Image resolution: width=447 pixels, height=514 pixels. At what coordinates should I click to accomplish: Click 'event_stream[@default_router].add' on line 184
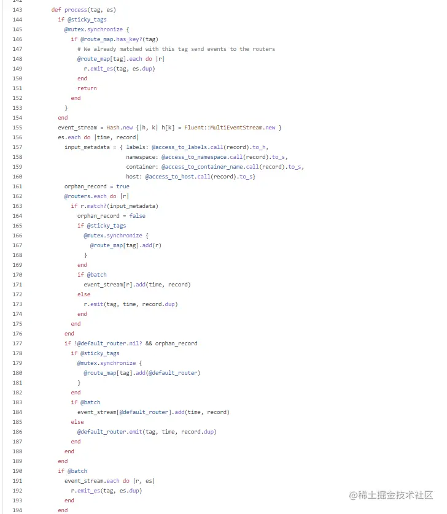(x=131, y=412)
